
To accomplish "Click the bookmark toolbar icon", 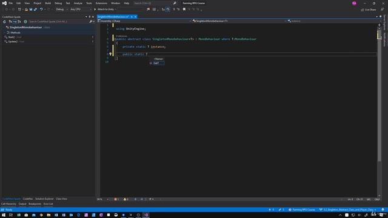I will [x=184, y=10].
